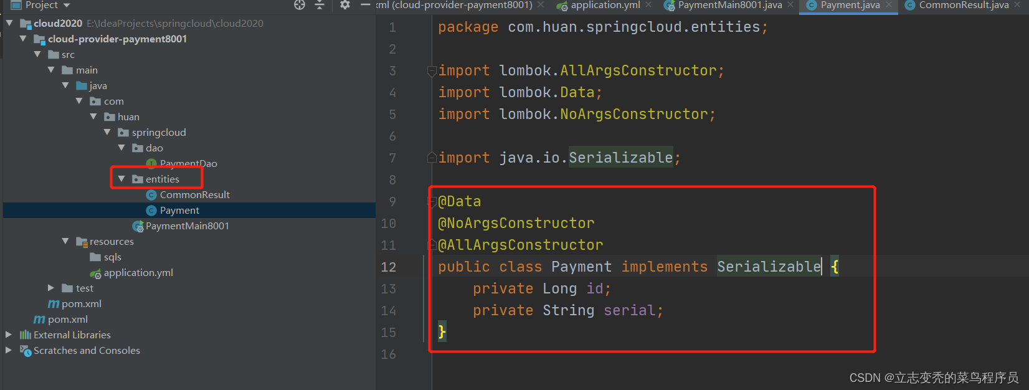Toggle fold marker beside @Data annotation

tap(432, 202)
